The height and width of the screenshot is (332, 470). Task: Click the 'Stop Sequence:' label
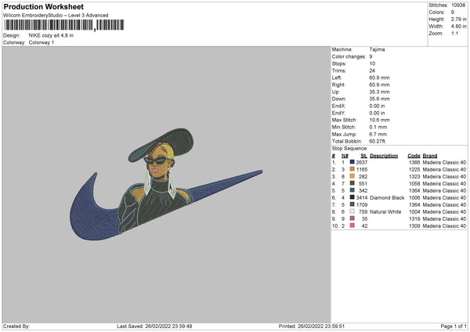pyautogui.click(x=349, y=149)
